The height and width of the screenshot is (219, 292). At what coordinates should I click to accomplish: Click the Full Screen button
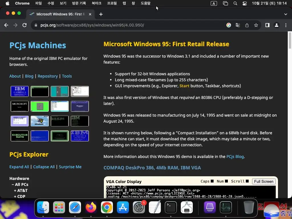click(264, 182)
